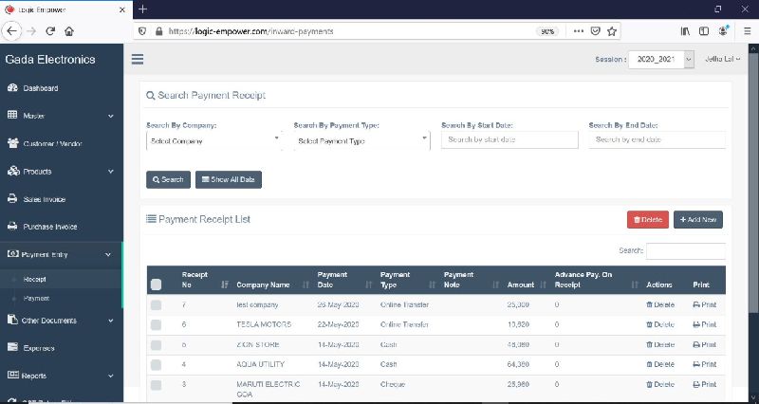759x404 pixels.
Task: Open the Session year dropdown
Action: (661, 60)
